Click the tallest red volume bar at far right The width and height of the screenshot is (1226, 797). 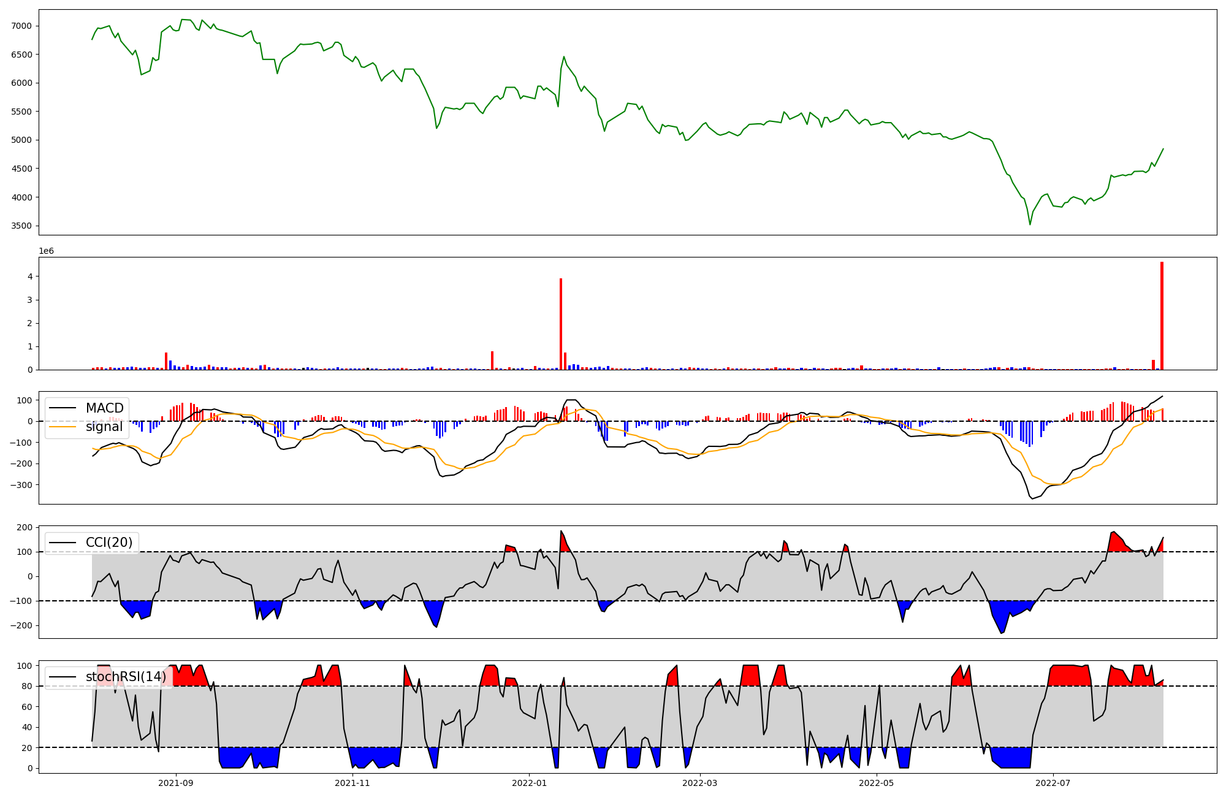pos(1162,316)
